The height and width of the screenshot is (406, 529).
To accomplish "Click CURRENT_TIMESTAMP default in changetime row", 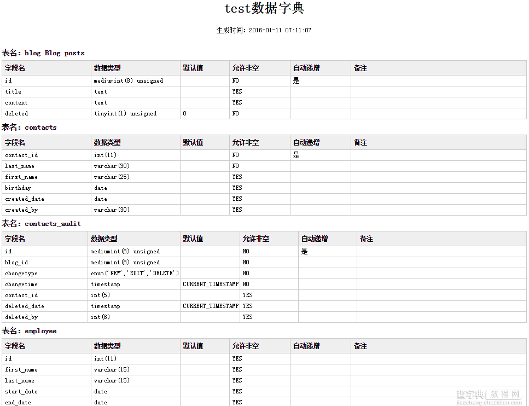I will [x=210, y=284].
